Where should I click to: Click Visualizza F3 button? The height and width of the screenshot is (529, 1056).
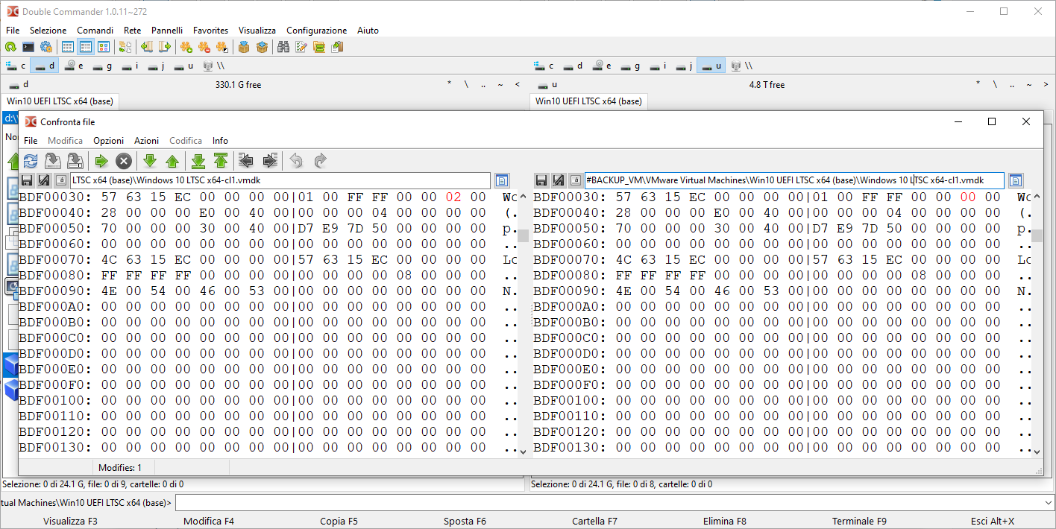[x=70, y=522]
